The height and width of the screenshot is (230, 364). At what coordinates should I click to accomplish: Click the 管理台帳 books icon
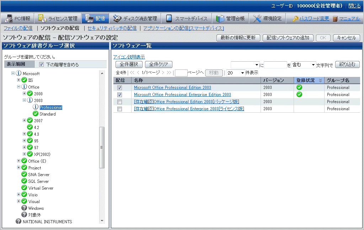tap(220, 18)
